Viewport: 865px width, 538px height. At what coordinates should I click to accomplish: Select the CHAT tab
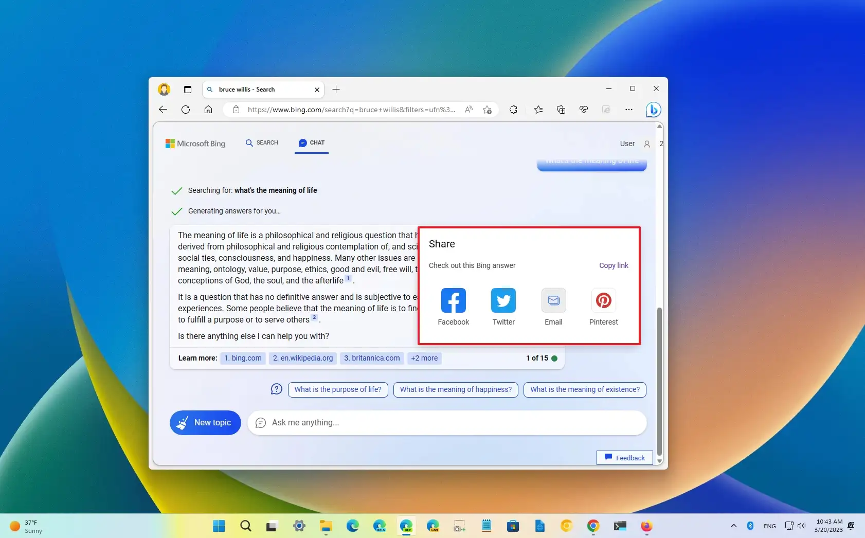point(312,143)
